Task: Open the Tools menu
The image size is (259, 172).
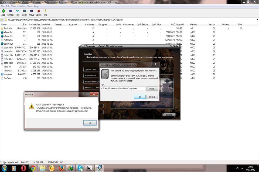Action: [x=30, y=6]
